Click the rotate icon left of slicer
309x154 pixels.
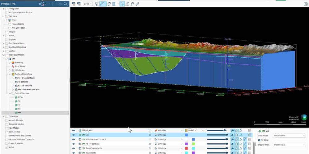96,4
